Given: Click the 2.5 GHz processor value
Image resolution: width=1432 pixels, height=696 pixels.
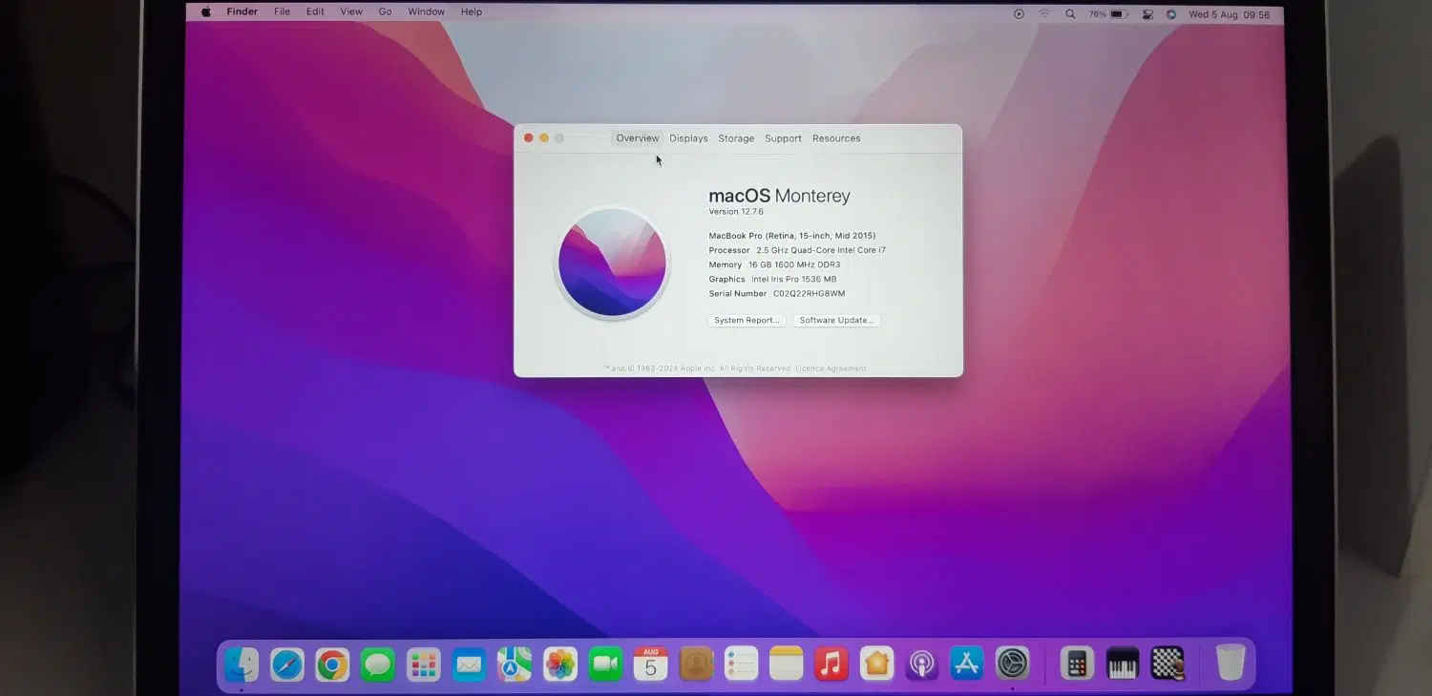Looking at the screenshot, I should [x=821, y=250].
